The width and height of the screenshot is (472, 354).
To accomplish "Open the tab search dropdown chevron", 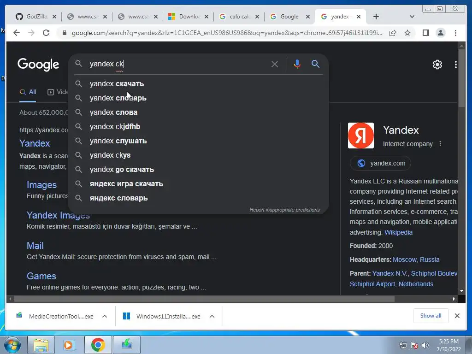I will [412, 17].
